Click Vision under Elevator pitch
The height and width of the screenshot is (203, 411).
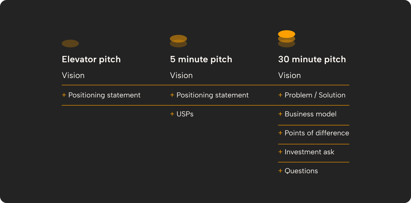pos(73,75)
